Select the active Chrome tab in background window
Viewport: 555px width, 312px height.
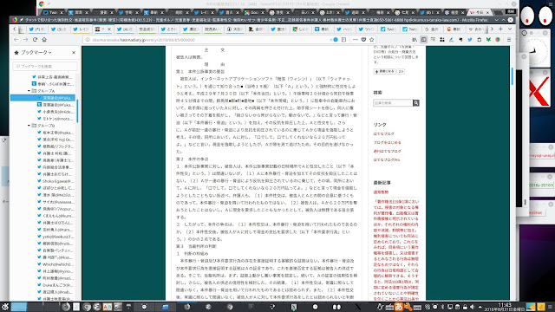click(480, 12)
